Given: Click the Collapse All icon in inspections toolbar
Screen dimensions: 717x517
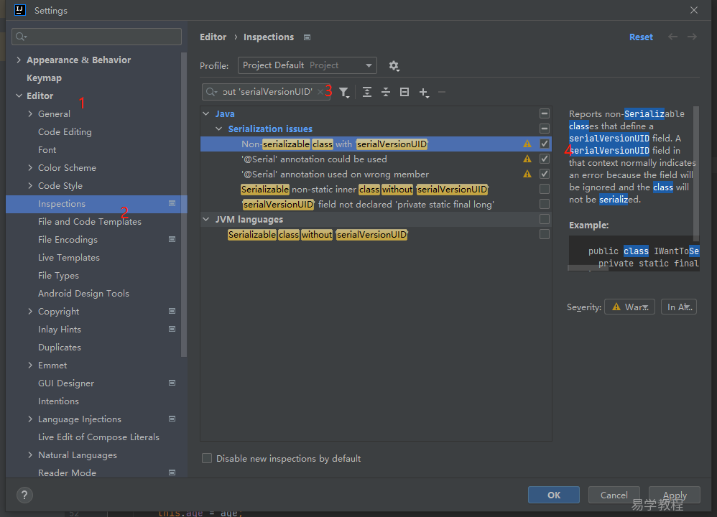Looking at the screenshot, I should point(386,93).
